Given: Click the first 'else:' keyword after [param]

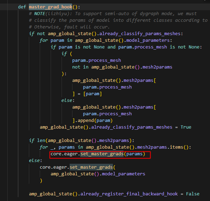Looking at the screenshot, I should 68,100.
